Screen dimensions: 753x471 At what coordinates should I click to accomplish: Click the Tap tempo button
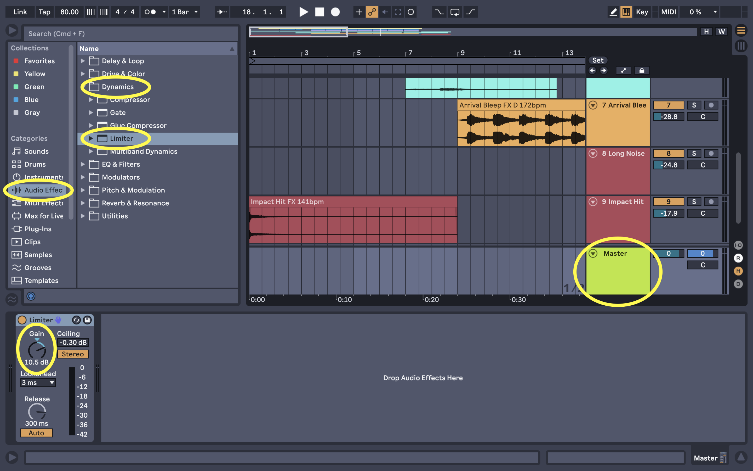pyautogui.click(x=44, y=12)
